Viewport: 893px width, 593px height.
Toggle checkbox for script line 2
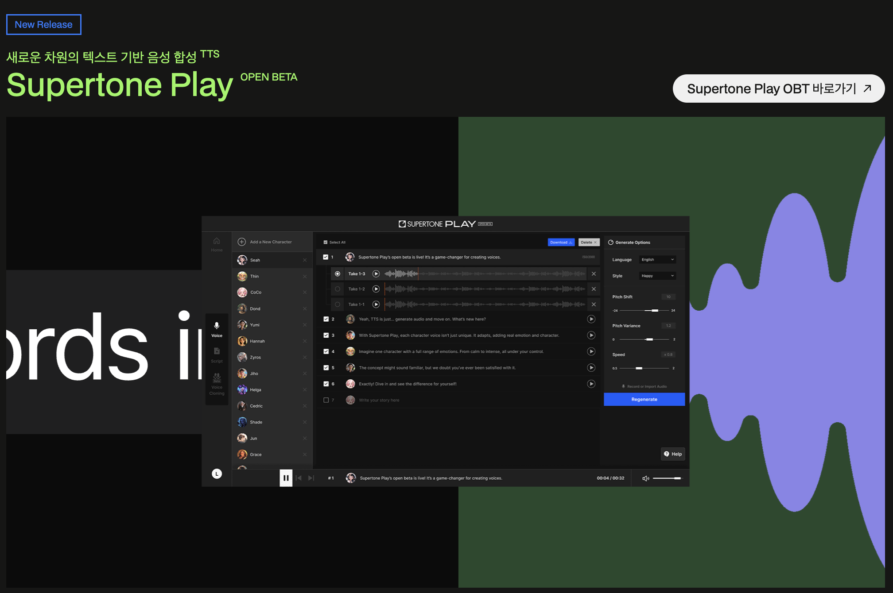pos(326,318)
